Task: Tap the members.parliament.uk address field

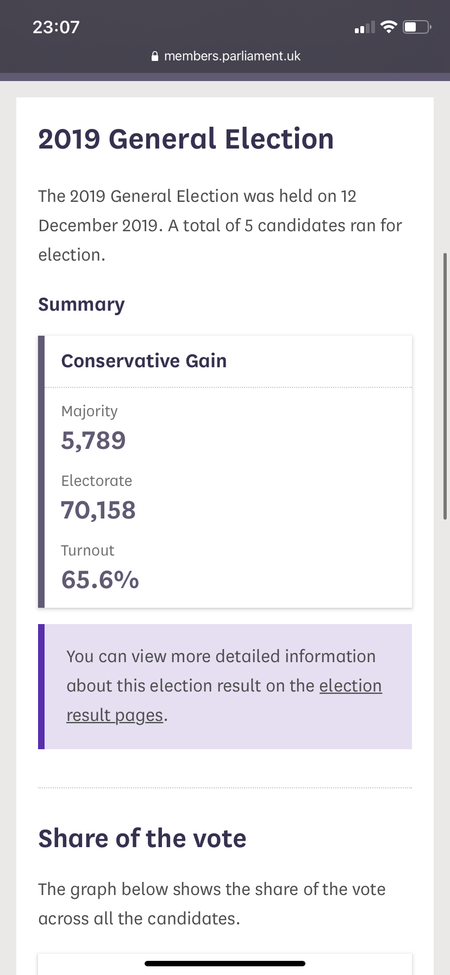Action: click(x=232, y=56)
